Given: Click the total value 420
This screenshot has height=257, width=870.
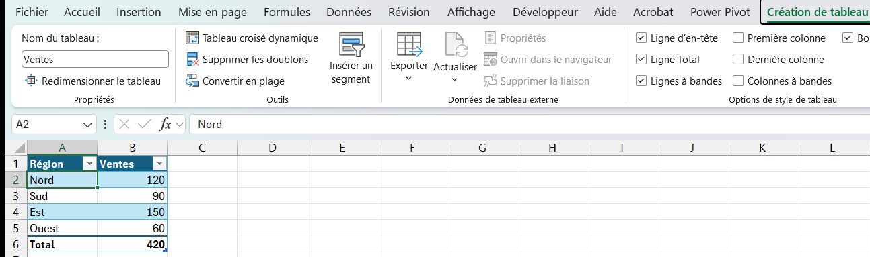Looking at the screenshot, I should click(x=133, y=244).
